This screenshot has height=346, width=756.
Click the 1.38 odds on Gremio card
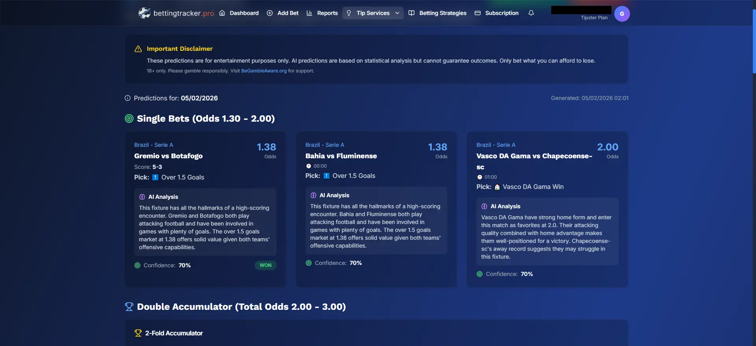click(267, 147)
